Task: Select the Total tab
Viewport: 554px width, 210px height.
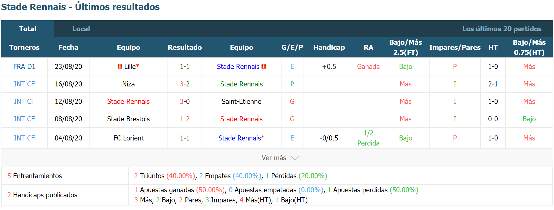Action: (x=28, y=29)
